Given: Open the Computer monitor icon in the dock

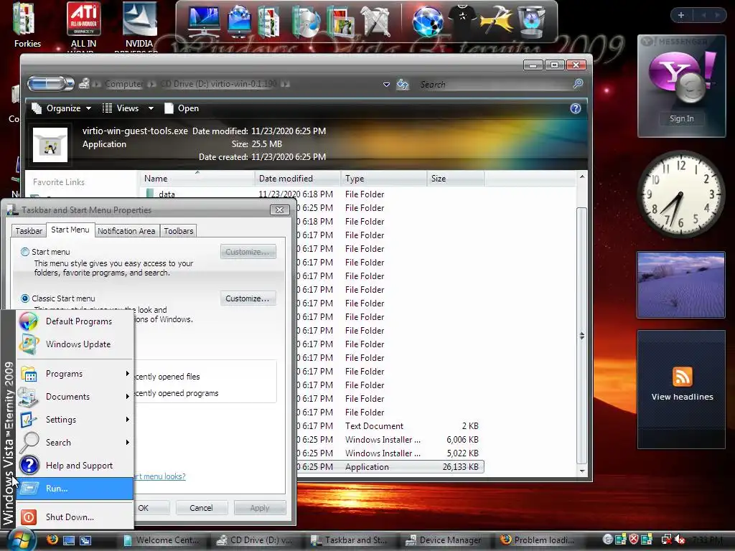Looking at the screenshot, I should pos(203,21).
